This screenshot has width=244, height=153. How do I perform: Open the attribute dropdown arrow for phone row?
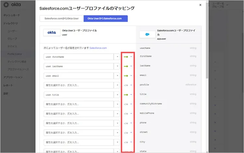coord(117,123)
